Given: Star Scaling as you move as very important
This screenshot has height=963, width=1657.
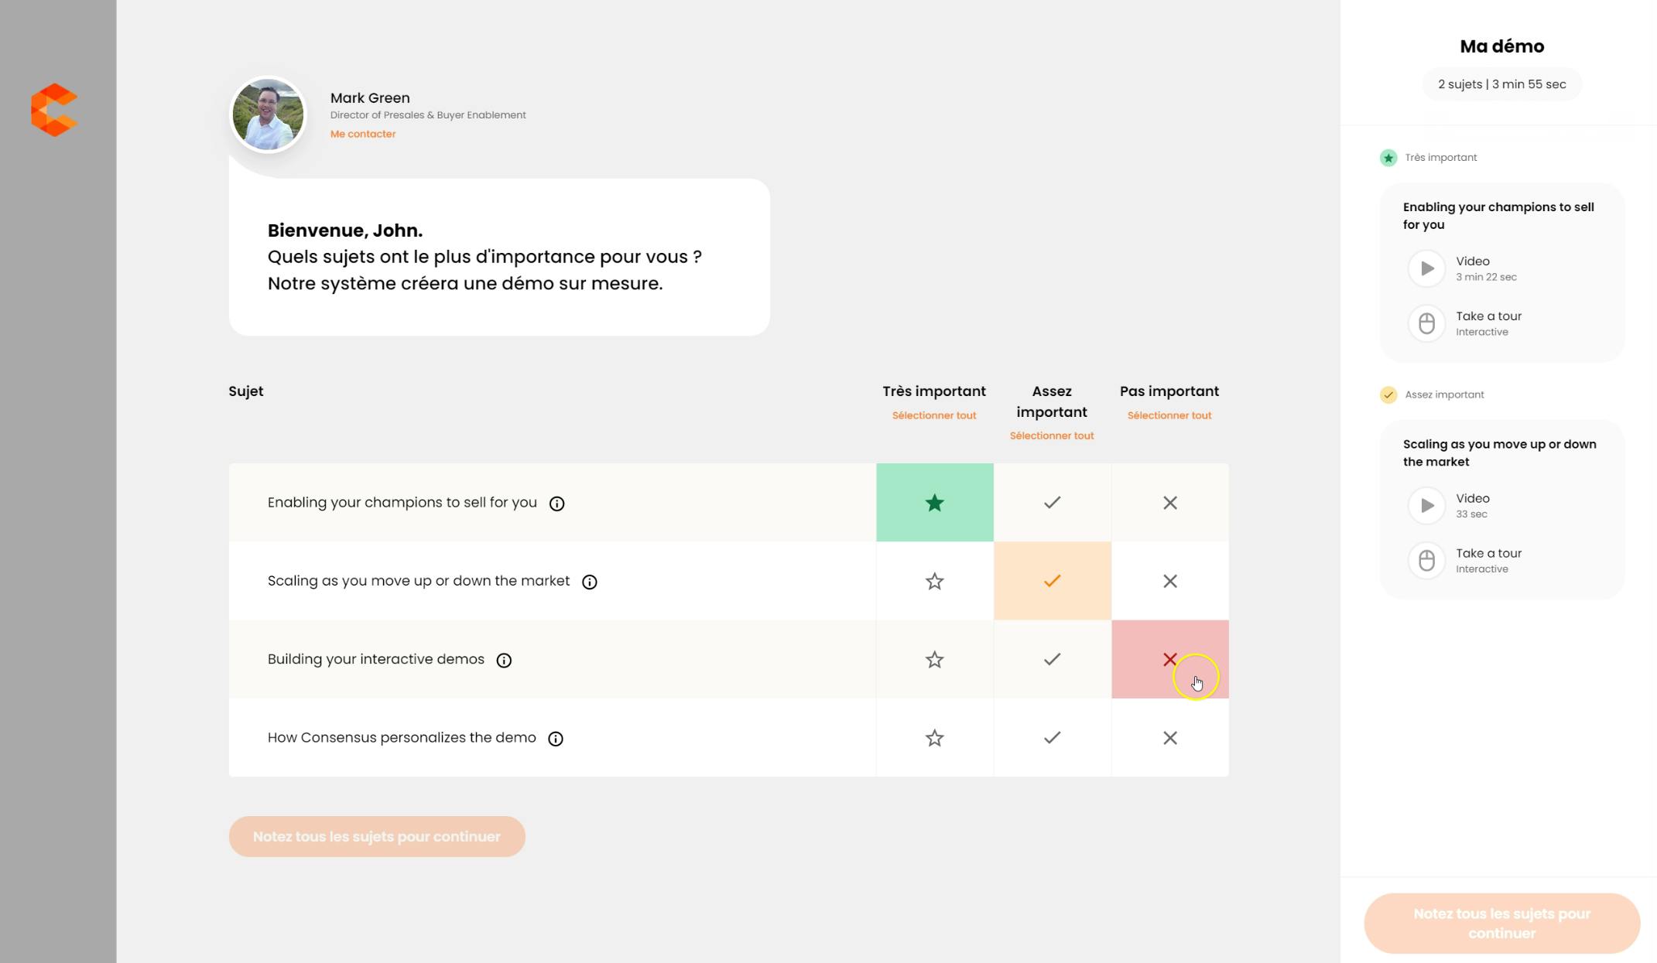Looking at the screenshot, I should 934,582.
